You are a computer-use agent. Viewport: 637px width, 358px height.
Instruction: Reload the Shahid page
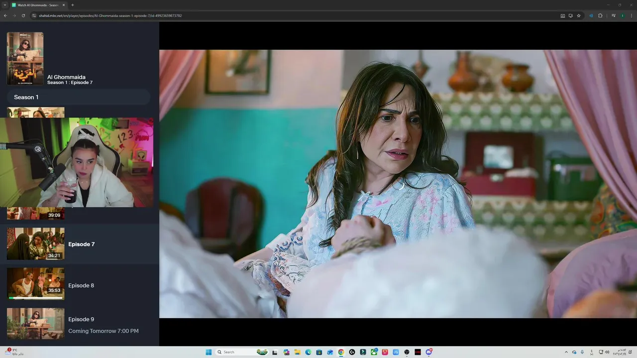pos(23,15)
